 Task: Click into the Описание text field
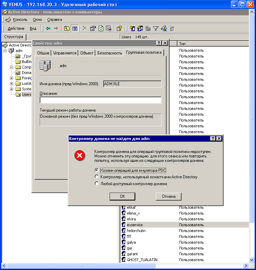100,100
